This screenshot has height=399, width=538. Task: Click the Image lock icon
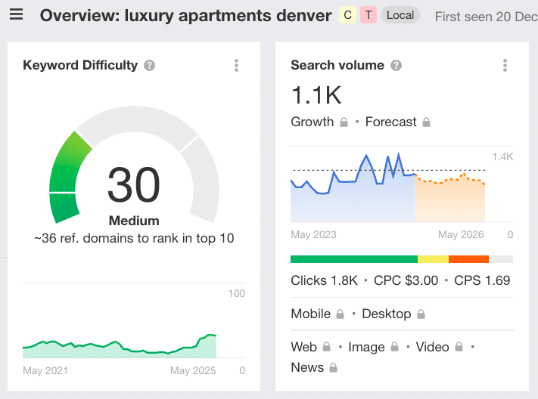click(x=394, y=347)
